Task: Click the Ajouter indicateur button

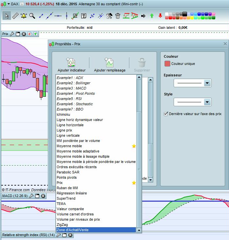Action: pos(71,65)
